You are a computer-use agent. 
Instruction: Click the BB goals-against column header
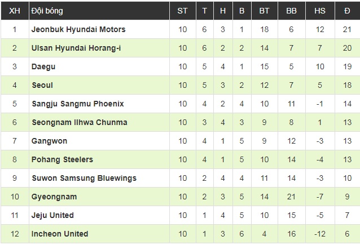(x=292, y=10)
